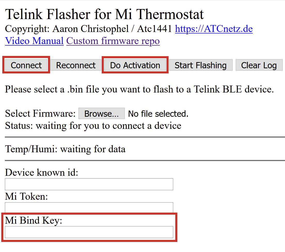Click the Connect button
Image resolution: width=285 pixels, height=252 pixels.
(26, 65)
